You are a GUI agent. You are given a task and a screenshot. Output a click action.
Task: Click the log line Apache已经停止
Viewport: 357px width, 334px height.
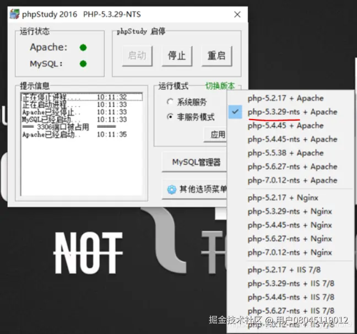82,112
